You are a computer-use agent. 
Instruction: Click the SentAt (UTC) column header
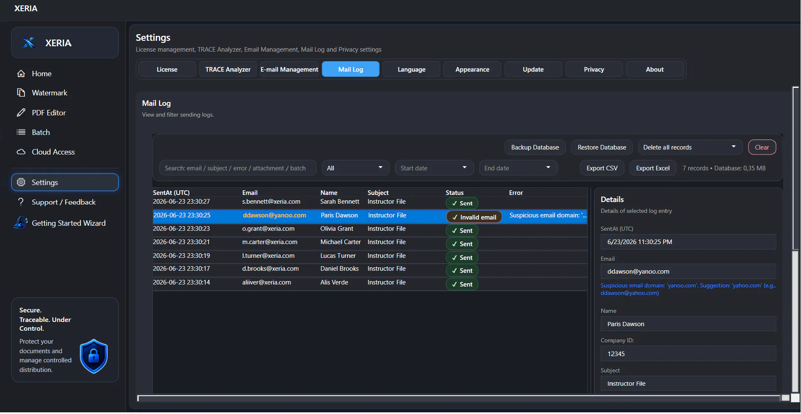tap(171, 192)
